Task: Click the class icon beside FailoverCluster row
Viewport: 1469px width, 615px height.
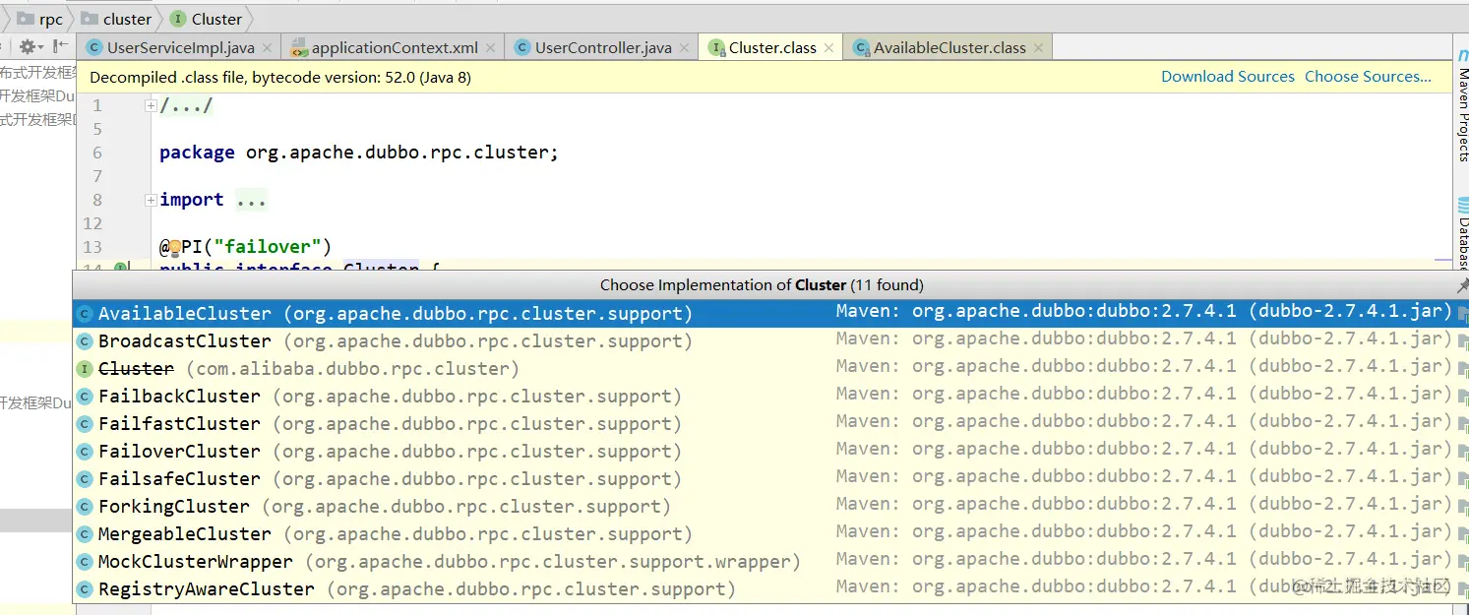Action: 86,452
